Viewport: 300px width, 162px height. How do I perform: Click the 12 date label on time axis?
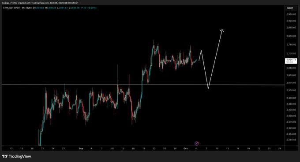[x=11, y=148]
